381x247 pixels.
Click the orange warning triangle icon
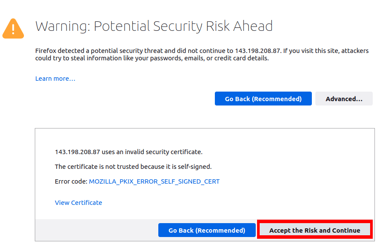[13, 29]
